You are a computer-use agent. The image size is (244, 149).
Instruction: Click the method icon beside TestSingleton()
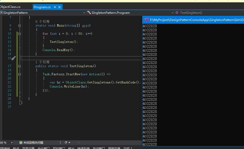[177, 13]
